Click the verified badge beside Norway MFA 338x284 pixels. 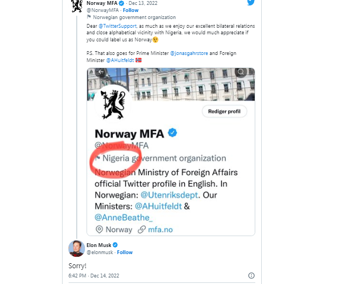[x=122, y=3]
